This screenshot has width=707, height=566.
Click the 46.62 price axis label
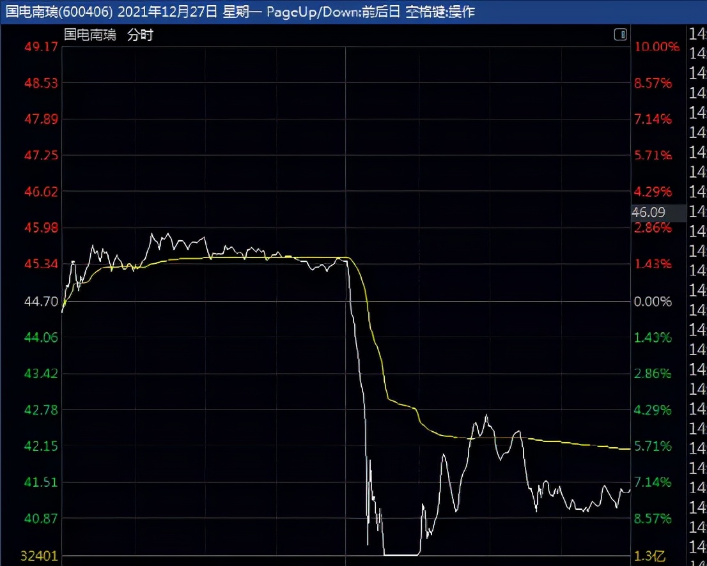[x=41, y=192]
